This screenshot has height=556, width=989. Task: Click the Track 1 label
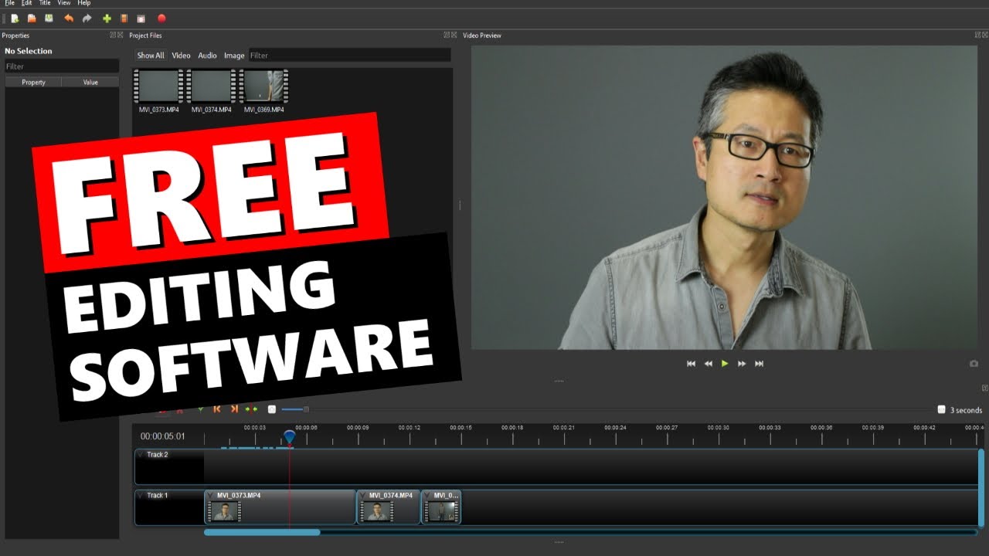coord(157,496)
